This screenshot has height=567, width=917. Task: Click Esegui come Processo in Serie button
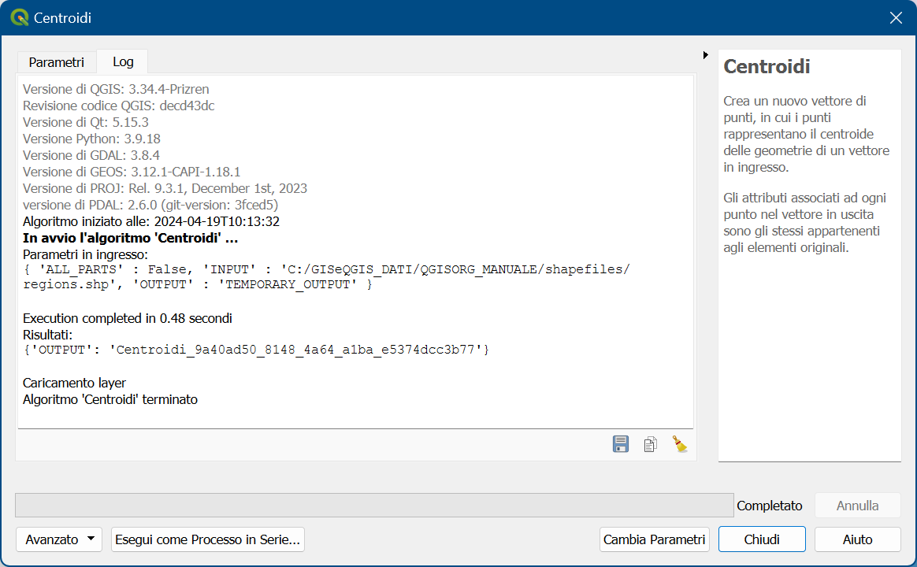[x=208, y=539]
